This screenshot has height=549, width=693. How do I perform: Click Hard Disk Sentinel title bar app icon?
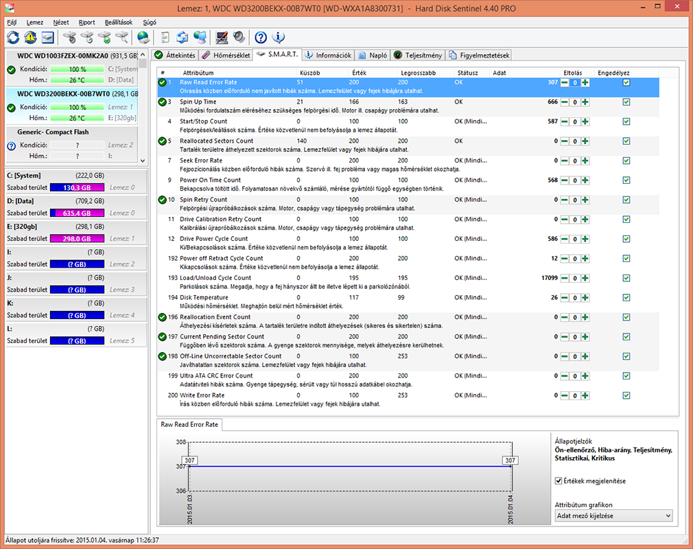(10, 8)
